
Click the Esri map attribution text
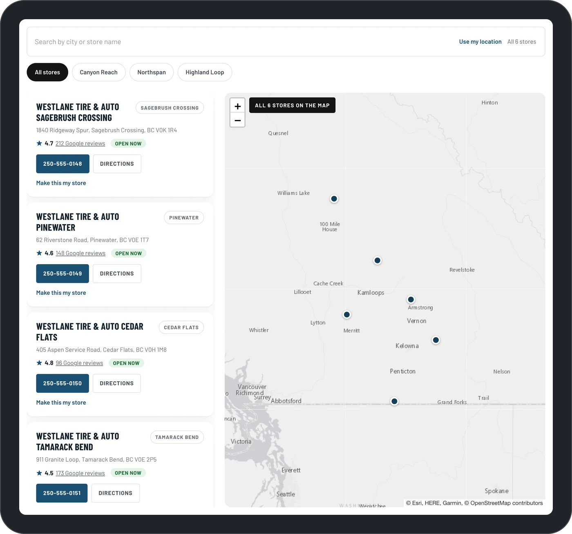pos(474,503)
